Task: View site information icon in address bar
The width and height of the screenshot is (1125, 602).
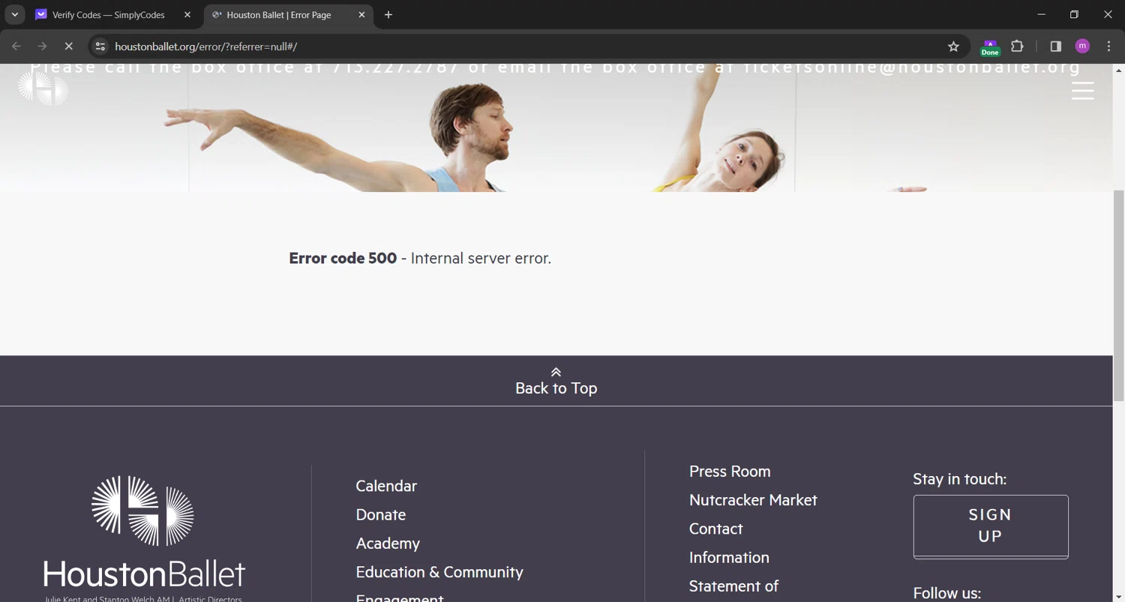Action: [100, 46]
